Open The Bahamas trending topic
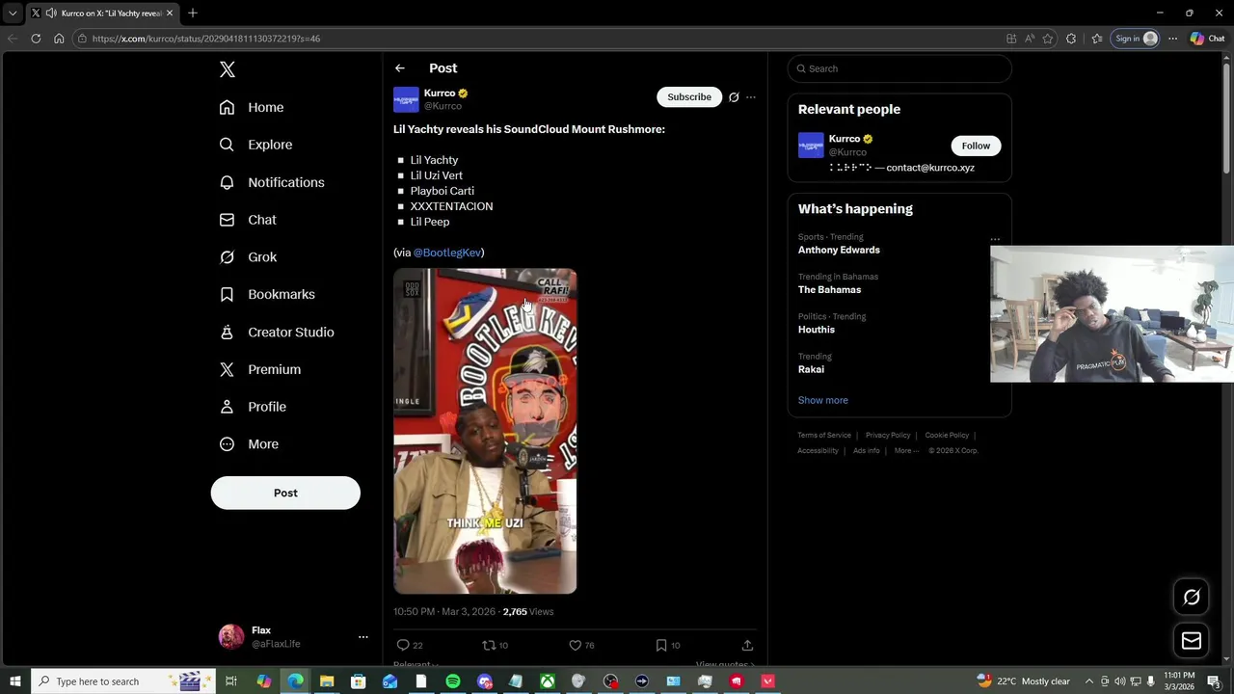This screenshot has height=694, width=1234. tap(829, 290)
